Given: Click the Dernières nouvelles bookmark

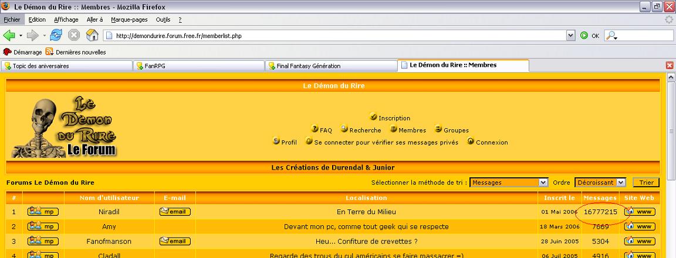Looking at the screenshot, I should click(80, 52).
